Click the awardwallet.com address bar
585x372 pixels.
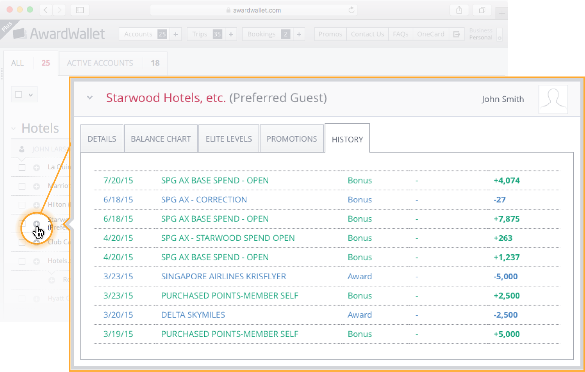(253, 10)
